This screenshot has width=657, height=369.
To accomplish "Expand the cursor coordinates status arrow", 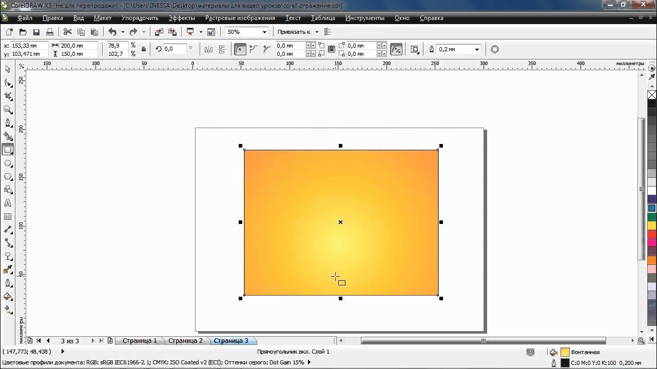I will point(63,352).
